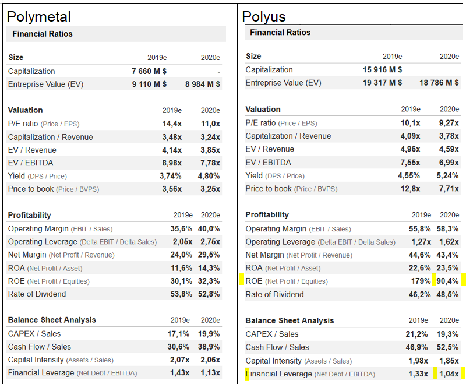This screenshot has height=384, width=466.
Task: Select Polyus's EV / EBITDA row label
Action: coord(268,162)
